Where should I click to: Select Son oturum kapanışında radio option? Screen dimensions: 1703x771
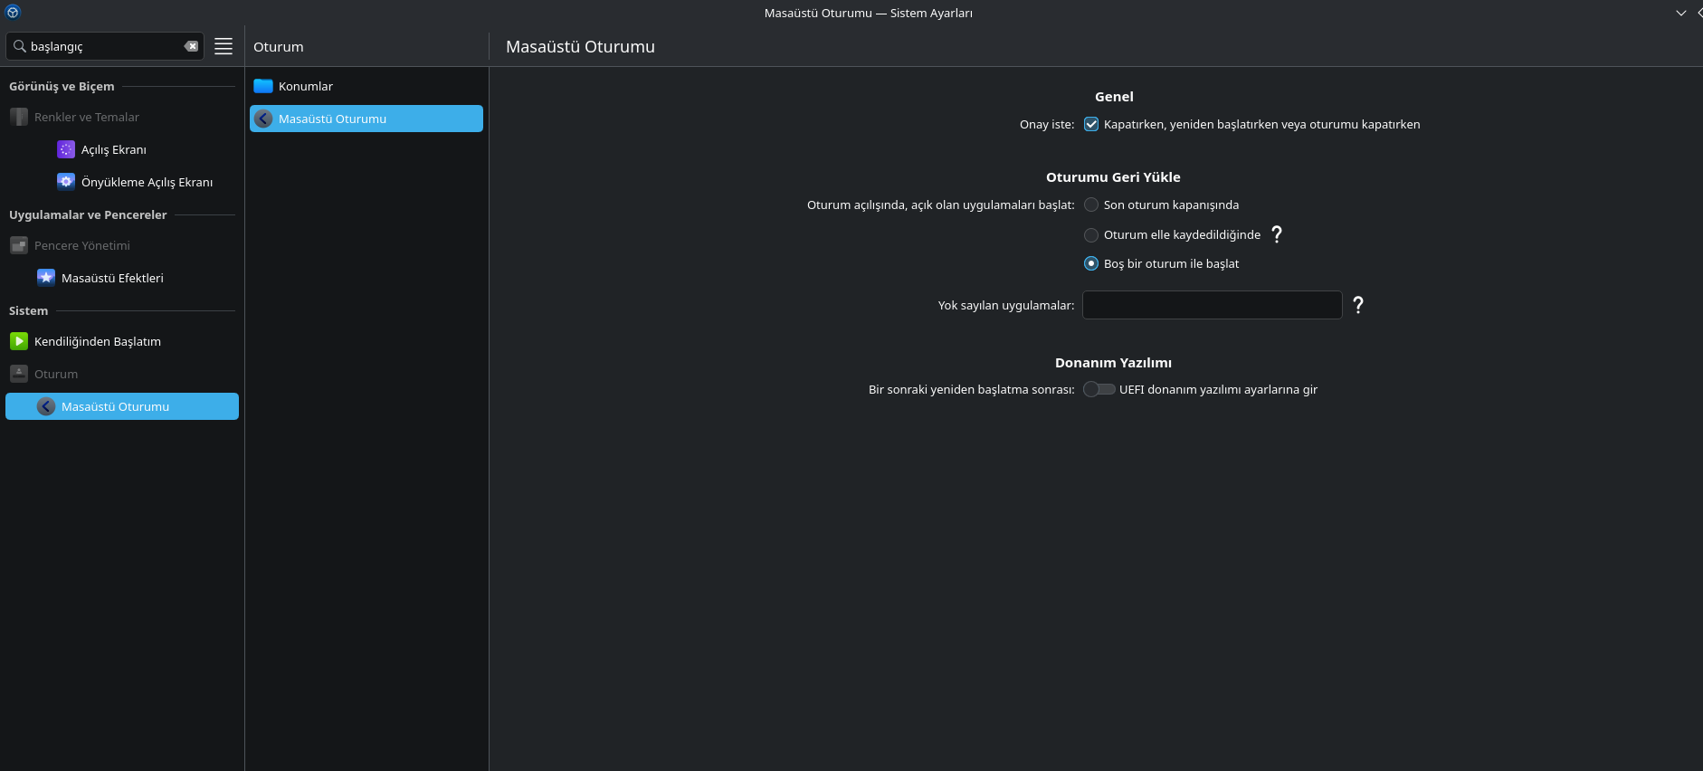1091,205
